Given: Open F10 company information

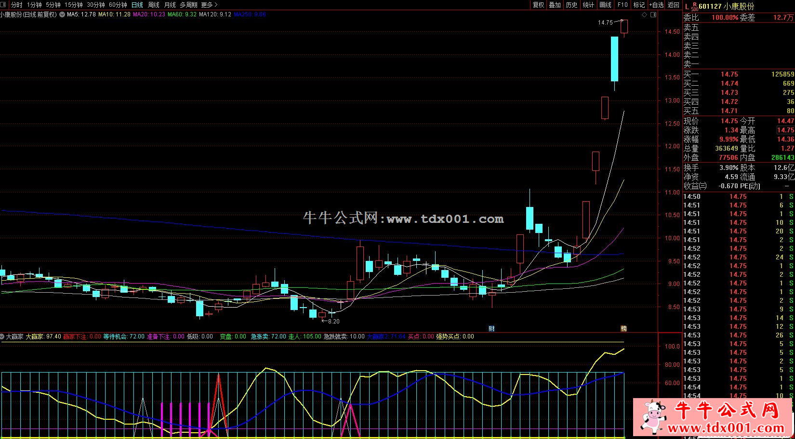Looking at the screenshot, I should [x=623, y=5].
